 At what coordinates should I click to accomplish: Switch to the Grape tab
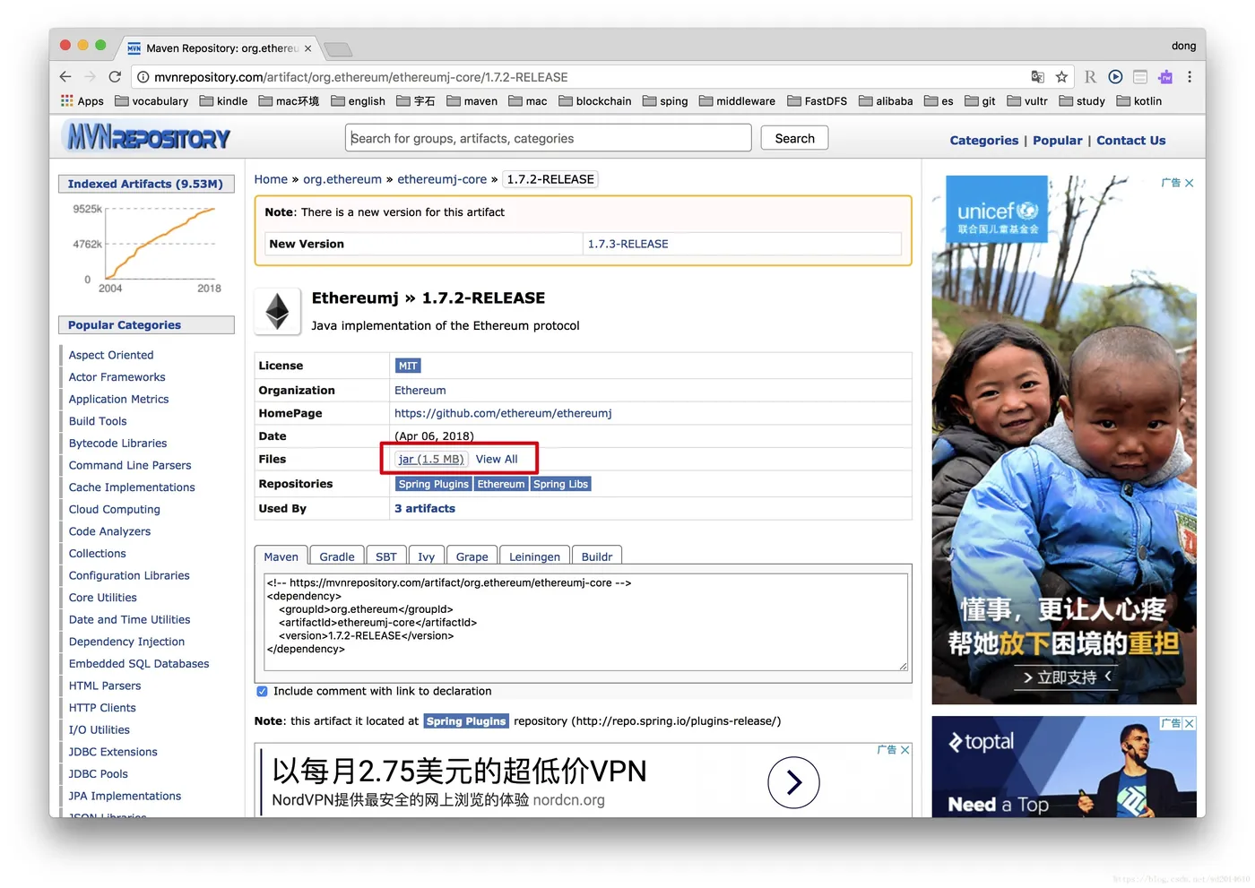[x=472, y=556]
